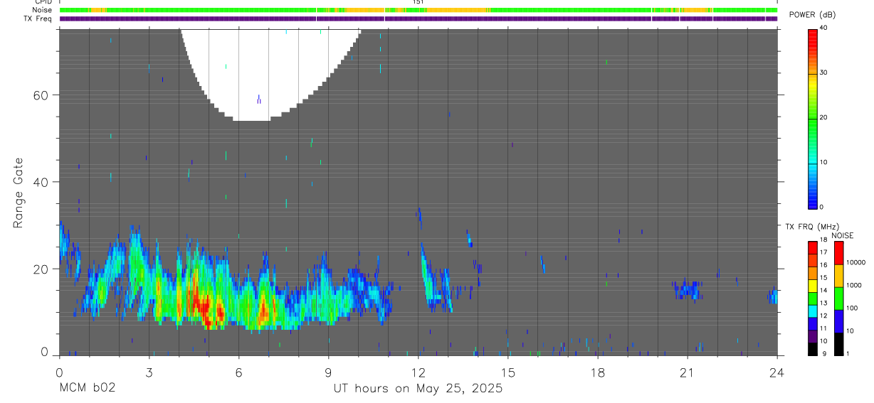Select the yellow 10000 noise level swatch

(x=839, y=274)
